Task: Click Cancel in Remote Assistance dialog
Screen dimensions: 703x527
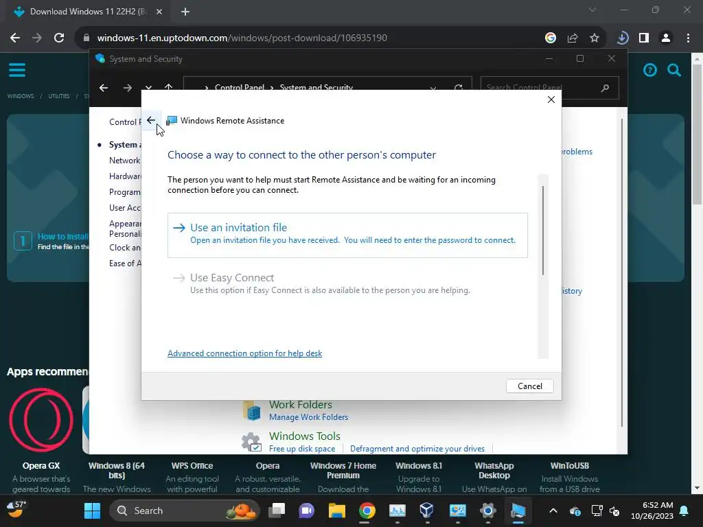Action: (529, 386)
